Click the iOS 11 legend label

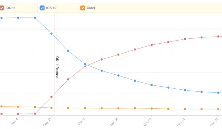click(11, 8)
